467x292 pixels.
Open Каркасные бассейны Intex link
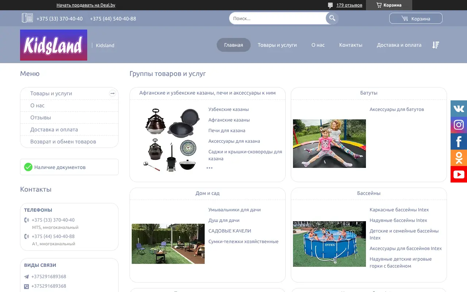pyautogui.click(x=399, y=210)
